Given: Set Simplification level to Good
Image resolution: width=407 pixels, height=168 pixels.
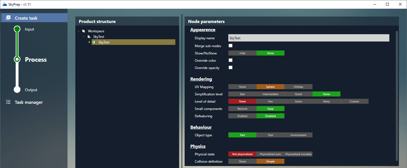Looking at the screenshot, I should coord(298,94).
